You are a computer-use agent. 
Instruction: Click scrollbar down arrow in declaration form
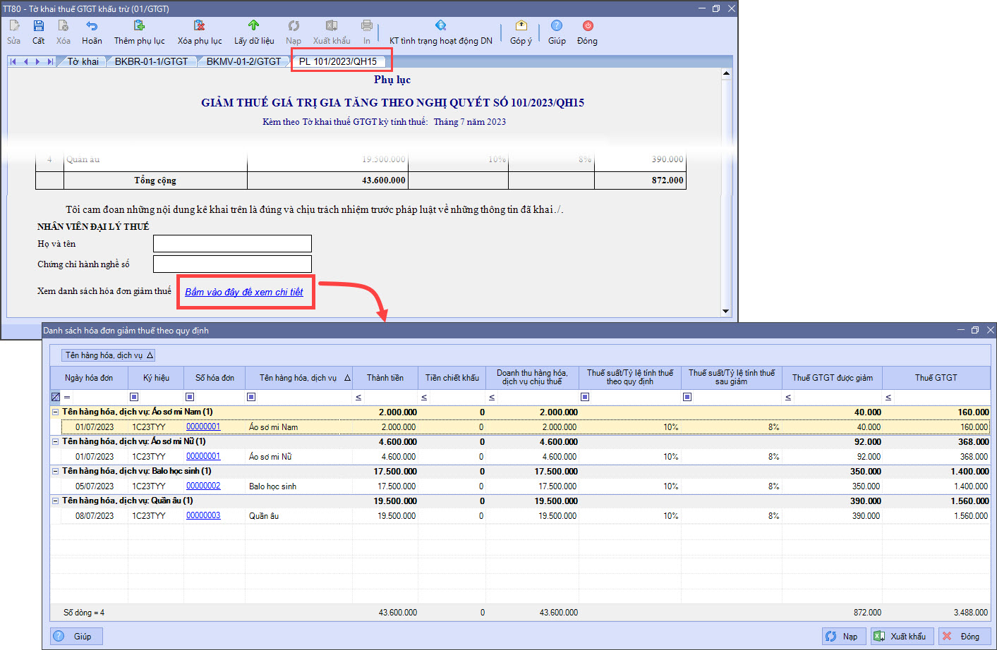click(725, 311)
